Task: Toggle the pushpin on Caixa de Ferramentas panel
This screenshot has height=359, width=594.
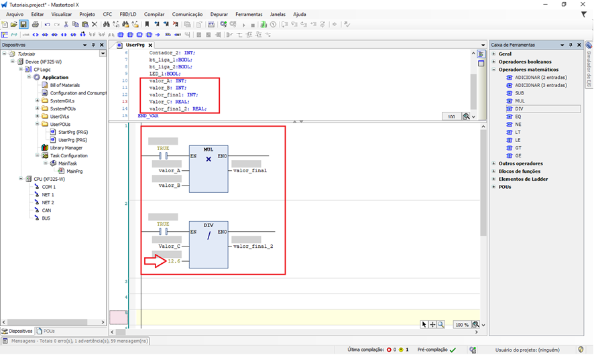Action: click(x=571, y=45)
